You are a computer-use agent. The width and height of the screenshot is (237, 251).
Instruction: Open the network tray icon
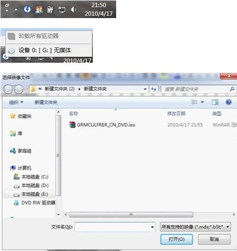[62, 10]
